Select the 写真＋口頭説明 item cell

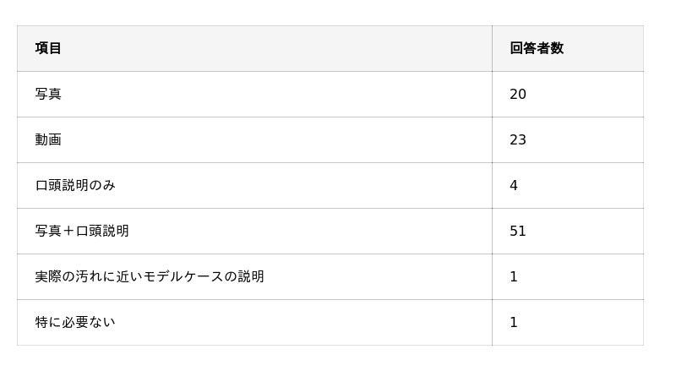click(x=82, y=231)
